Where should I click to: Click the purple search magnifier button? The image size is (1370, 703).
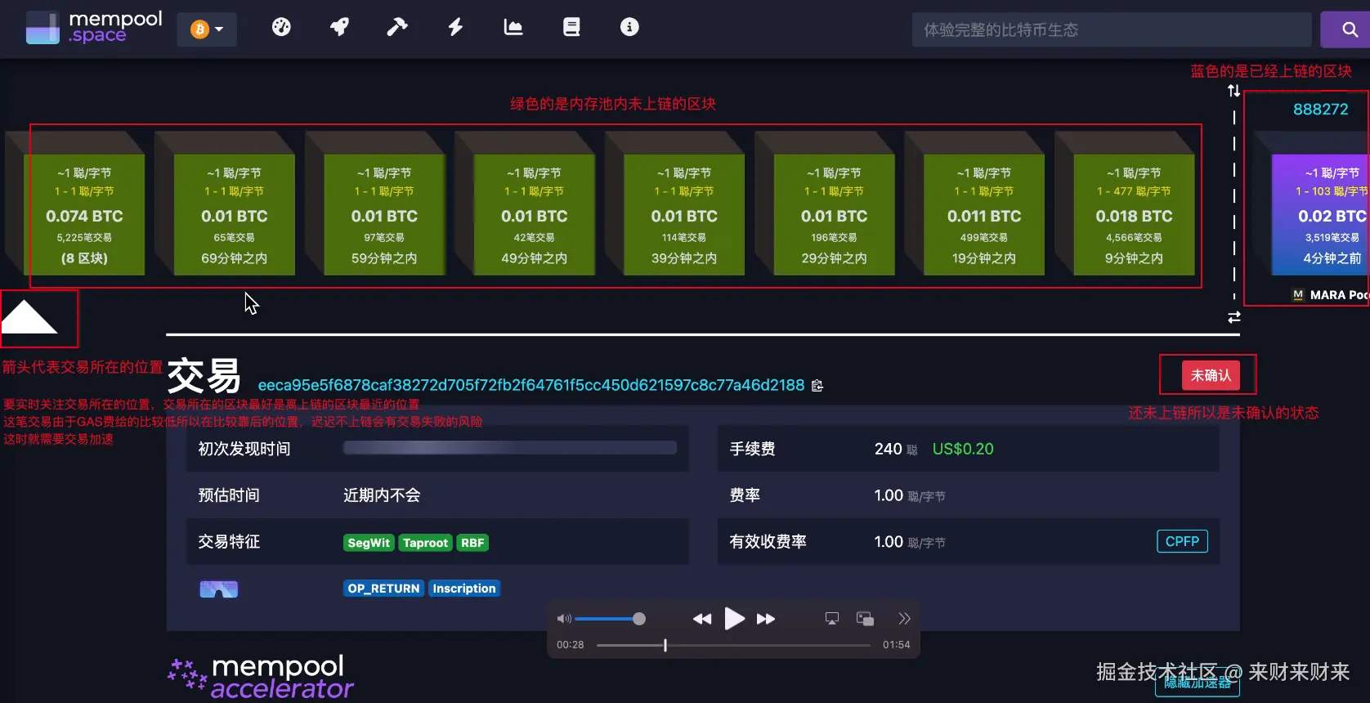(1347, 29)
